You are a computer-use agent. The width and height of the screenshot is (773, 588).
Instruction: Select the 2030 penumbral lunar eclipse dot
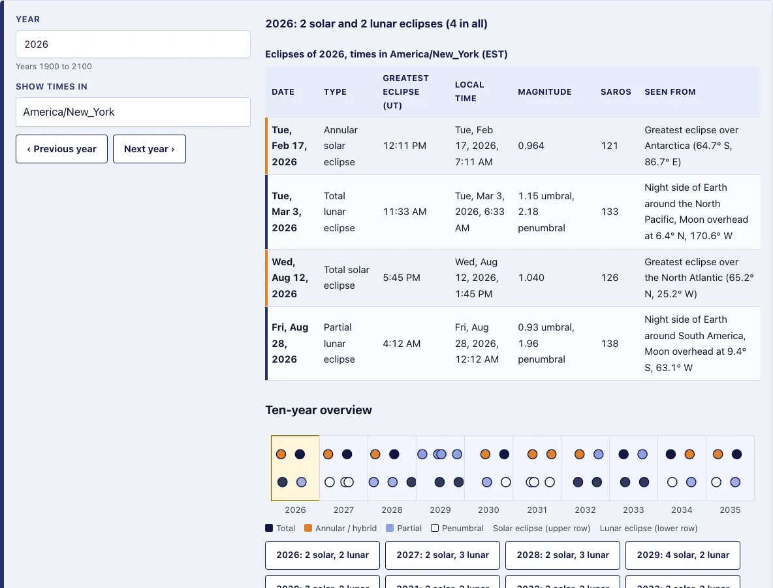tap(506, 482)
